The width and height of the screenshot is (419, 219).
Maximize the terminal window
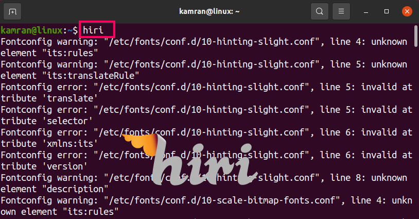pyautogui.click(x=387, y=11)
